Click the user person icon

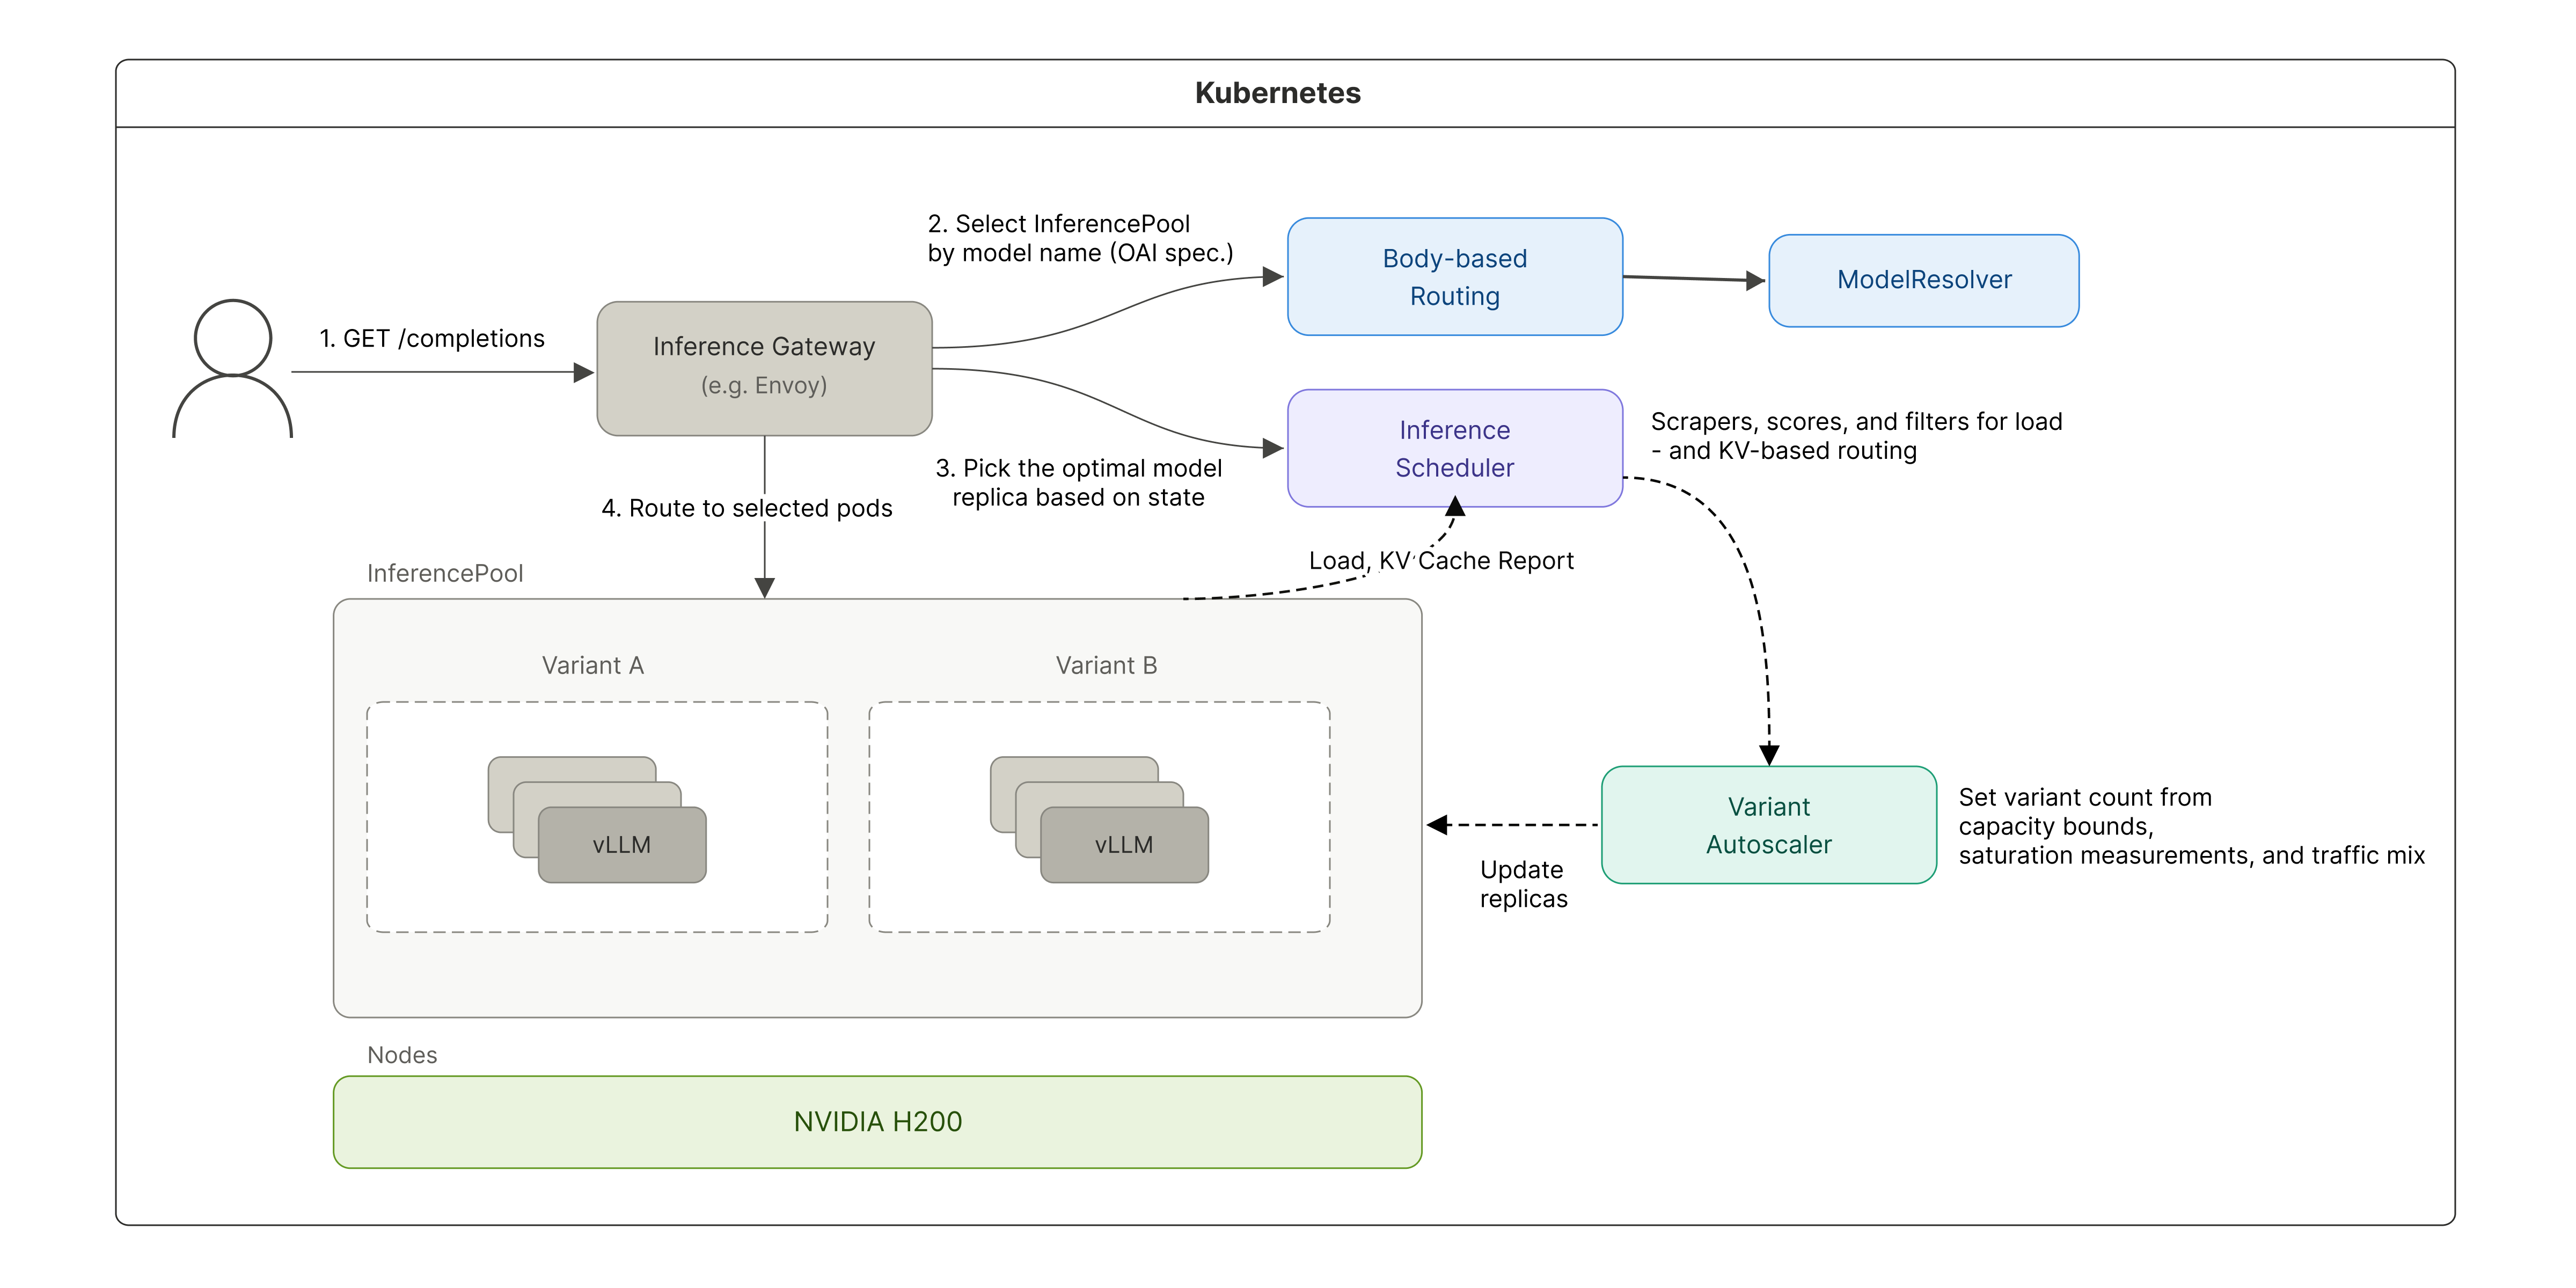coord(232,368)
